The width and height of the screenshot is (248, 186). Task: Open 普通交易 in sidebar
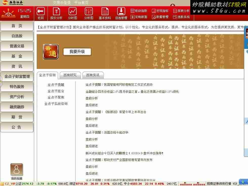pos(17,46)
